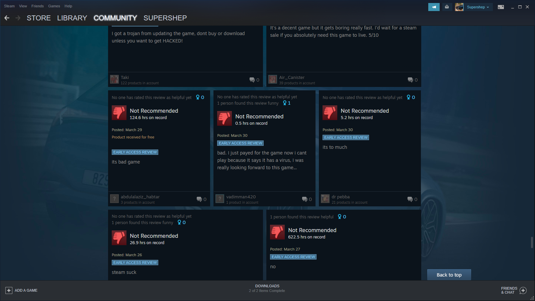Click the ADD A GAME label
This screenshot has height=301, width=535.
pyautogui.click(x=26, y=290)
